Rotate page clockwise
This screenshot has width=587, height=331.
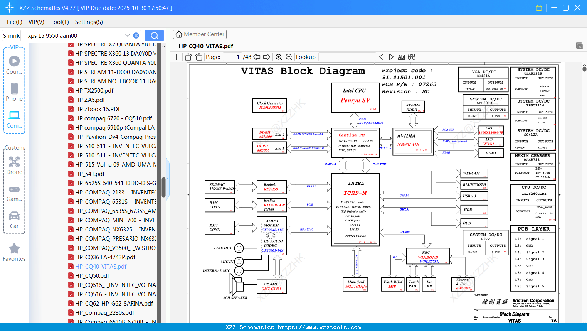pos(198,57)
